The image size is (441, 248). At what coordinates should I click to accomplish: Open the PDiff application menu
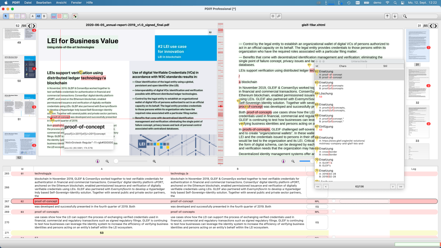pos(15,3)
